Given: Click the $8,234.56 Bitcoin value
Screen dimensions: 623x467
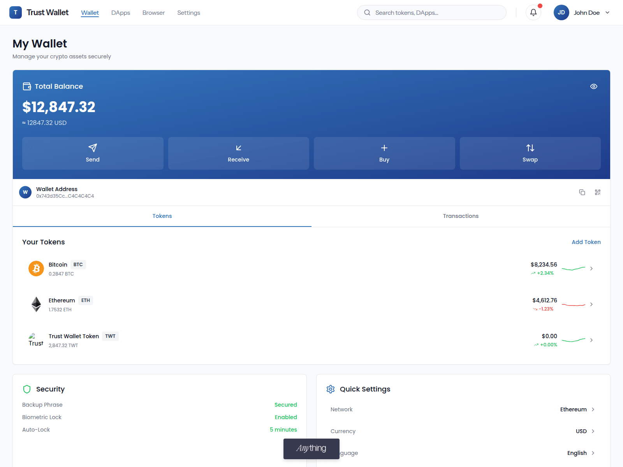Looking at the screenshot, I should pos(544,265).
